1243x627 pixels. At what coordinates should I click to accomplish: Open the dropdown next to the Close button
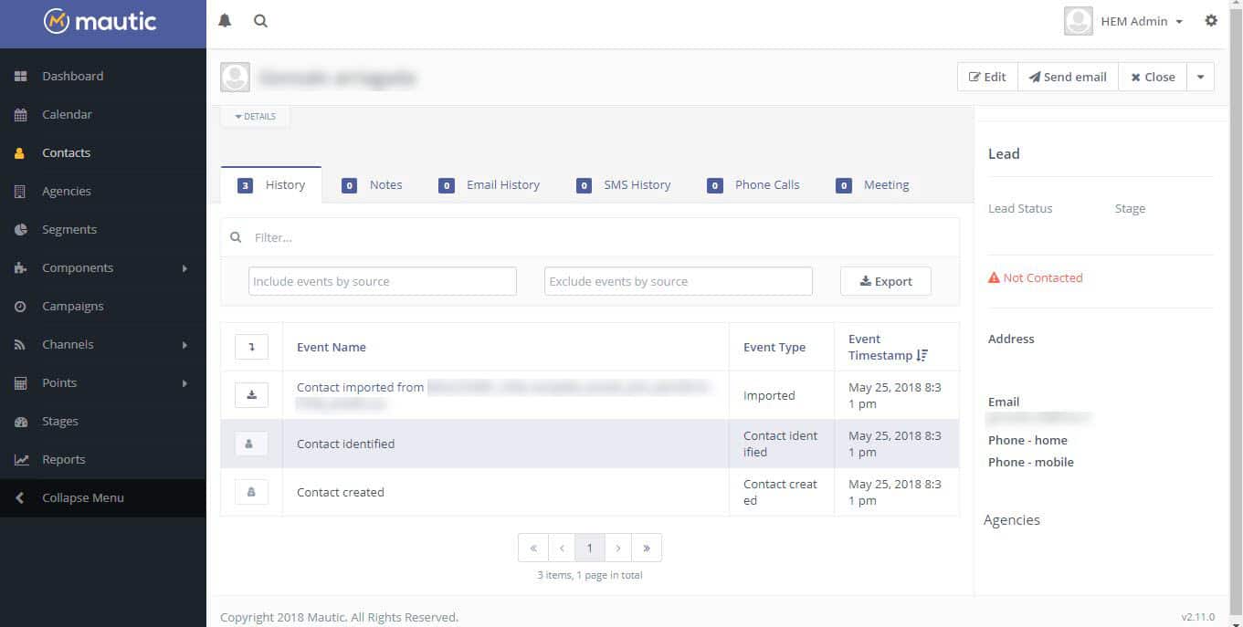pyautogui.click(x=1200, y=77)
